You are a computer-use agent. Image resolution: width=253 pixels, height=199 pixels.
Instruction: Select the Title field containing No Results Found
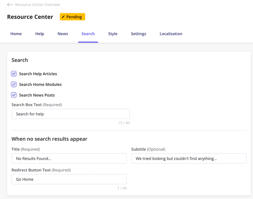point(69,158)
